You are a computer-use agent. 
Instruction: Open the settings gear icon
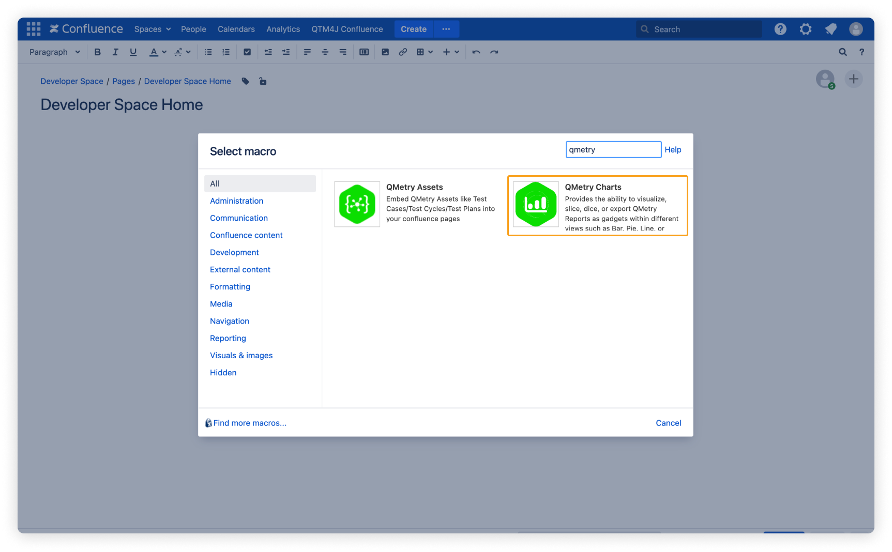pyautogui.click(x=806, y=29)
